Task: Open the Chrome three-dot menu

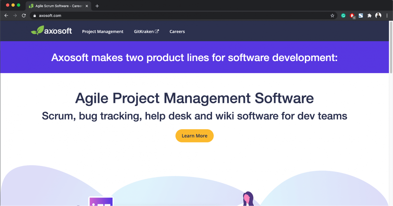Action: point(387,16)
